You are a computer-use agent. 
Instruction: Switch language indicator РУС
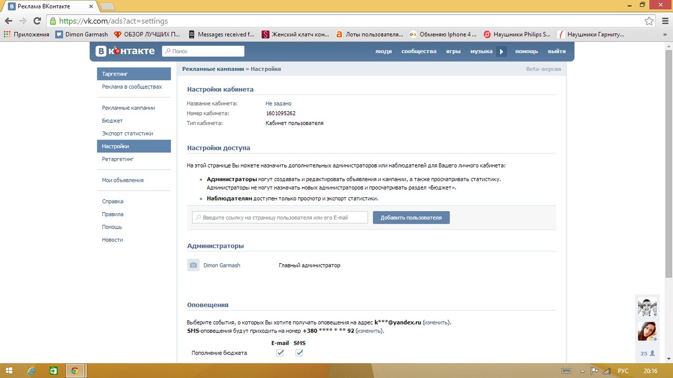coord(623,371)
